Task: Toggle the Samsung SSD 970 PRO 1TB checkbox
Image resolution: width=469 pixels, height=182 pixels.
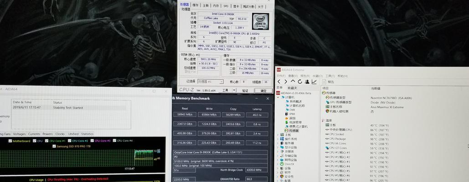Action: [x=54, y=146]
